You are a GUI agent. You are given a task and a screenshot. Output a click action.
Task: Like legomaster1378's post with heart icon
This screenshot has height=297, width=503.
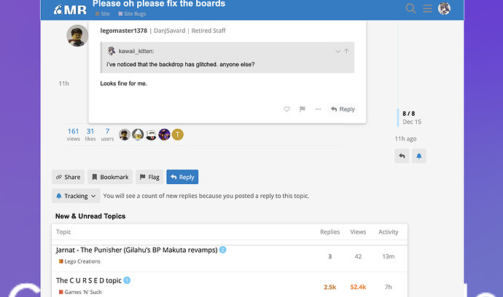(x=286, y=109)
